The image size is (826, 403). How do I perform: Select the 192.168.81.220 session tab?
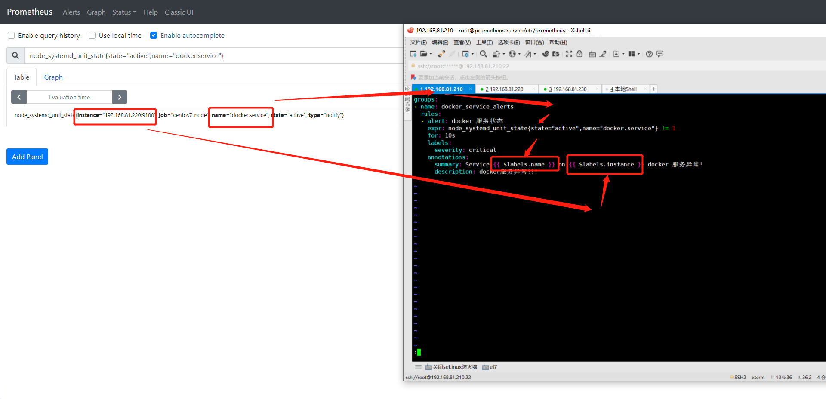[x=506, y=89]
